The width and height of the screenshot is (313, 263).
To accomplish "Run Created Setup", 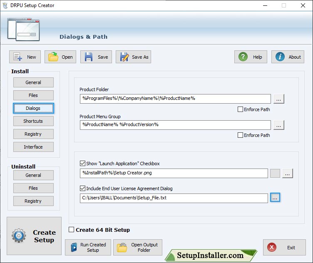I will (x=88, y=248).
